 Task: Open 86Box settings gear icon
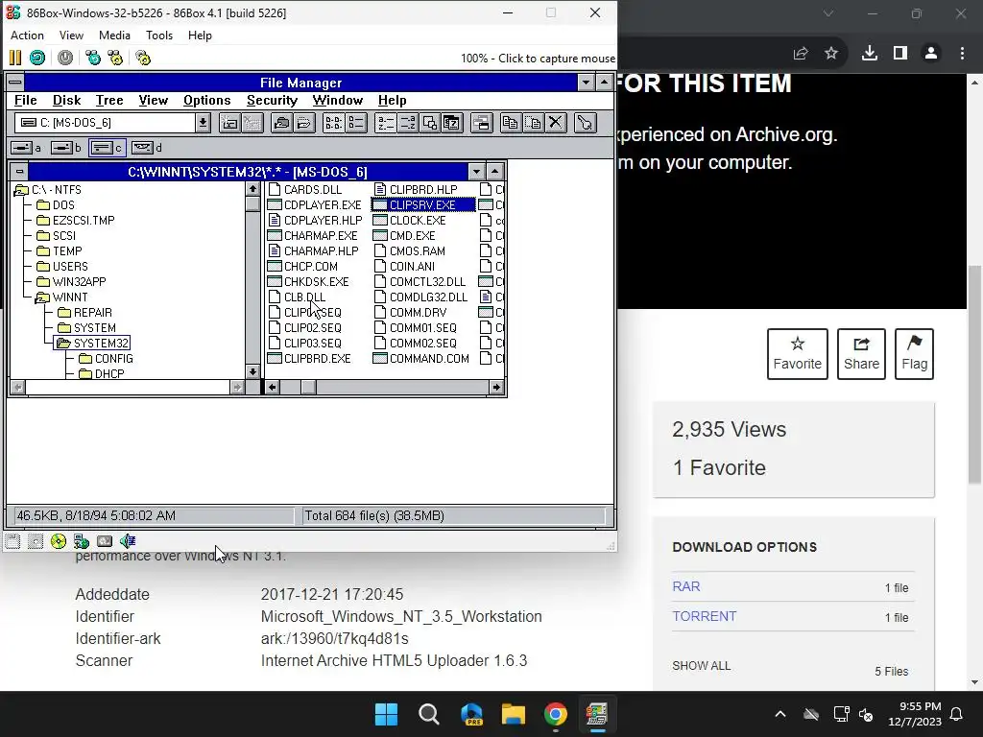143,58
